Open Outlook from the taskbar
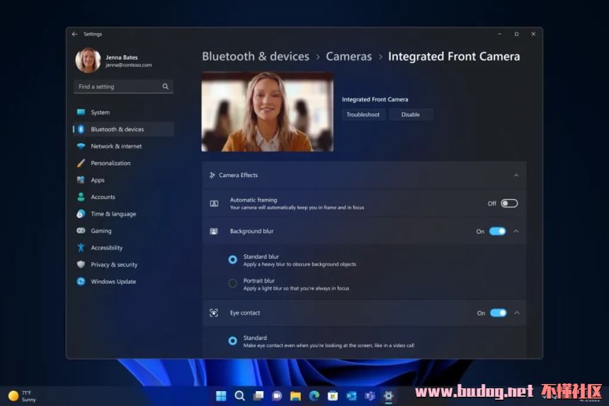 point(351,396)
